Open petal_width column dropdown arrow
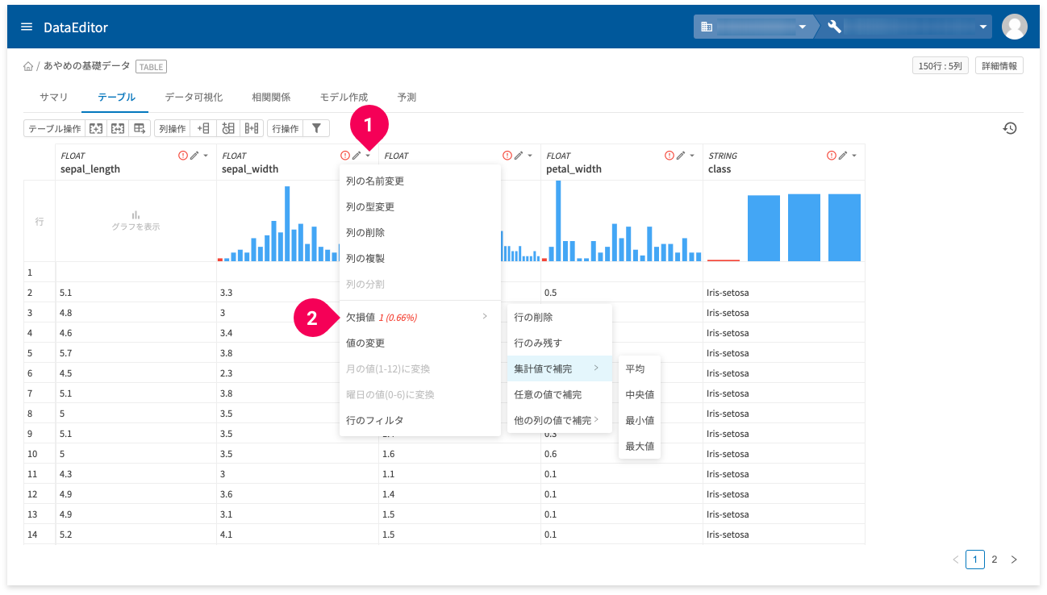The width and height of the screenshot is (1047, 595). 693,156
